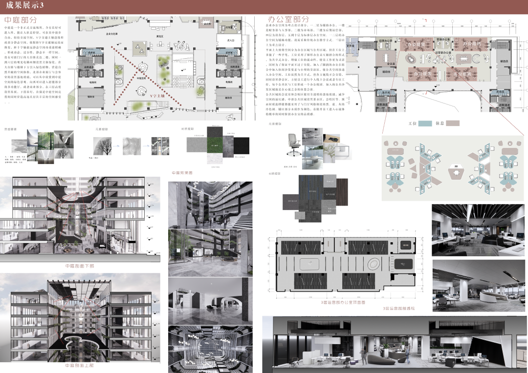The image size is (528, 373).
Task: Select the green grass material swatch in 材质提取
Action: pyautogui.click(x=215, y=145)
